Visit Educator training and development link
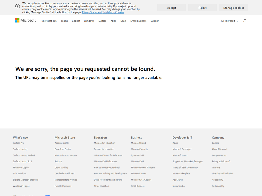The width and height of the screenshot is (262, 196). (110, 173)
